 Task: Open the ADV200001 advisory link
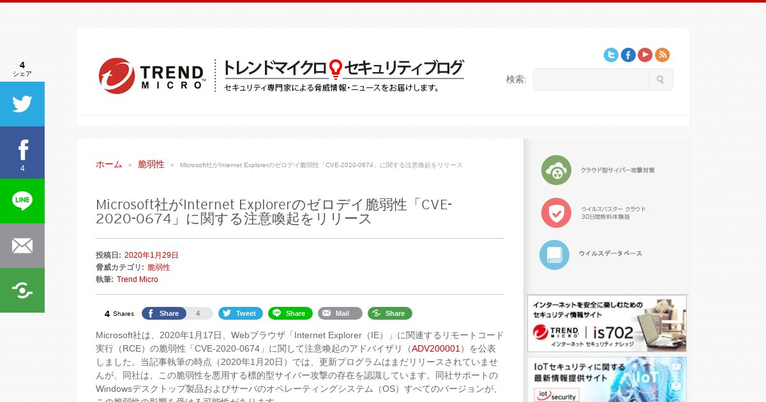click(436, 348)
